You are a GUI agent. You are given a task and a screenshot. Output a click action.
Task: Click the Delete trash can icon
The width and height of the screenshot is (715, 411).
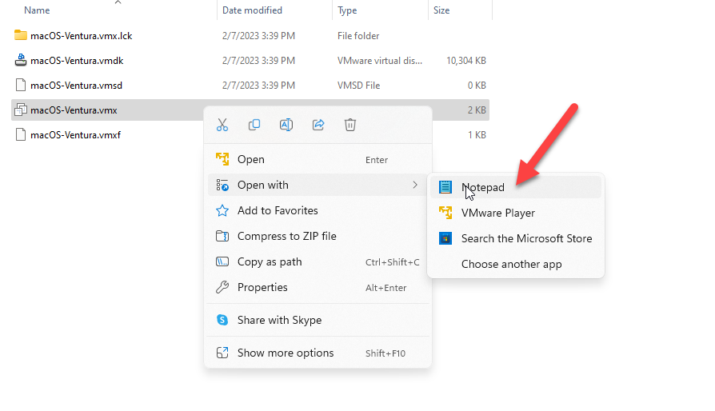(350, 125)
